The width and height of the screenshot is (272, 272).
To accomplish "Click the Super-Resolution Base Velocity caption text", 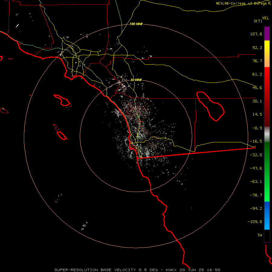I will tap(138, 270).
